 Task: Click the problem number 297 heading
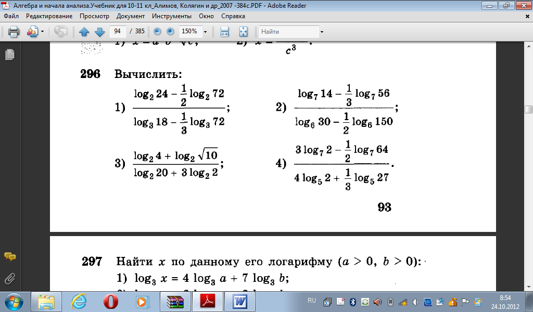(x=92, y=262)
